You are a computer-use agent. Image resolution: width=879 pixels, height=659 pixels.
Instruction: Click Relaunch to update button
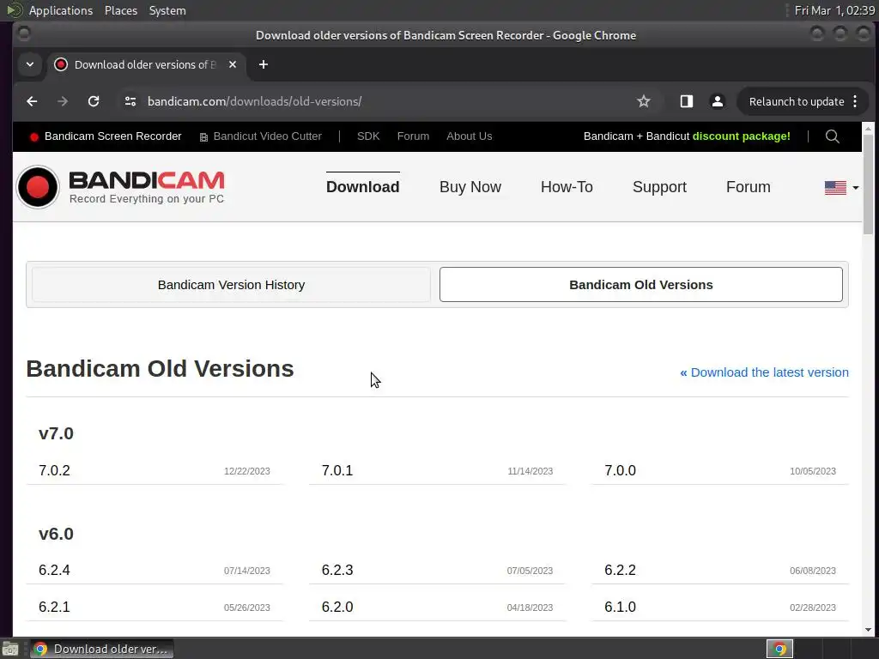pos(797,101)
